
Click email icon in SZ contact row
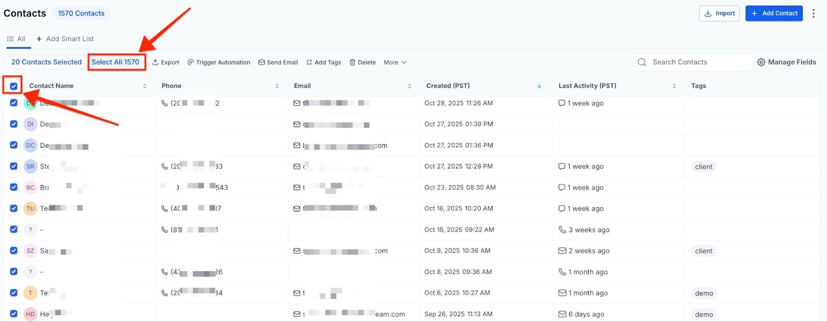coord(297,251)
